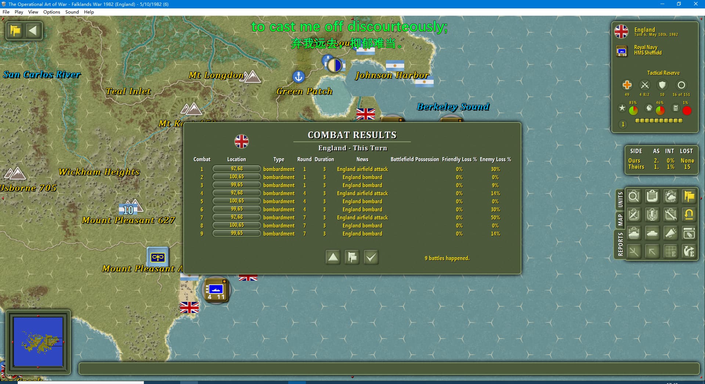Open the Options menu
705x384 pixels.
51,12
